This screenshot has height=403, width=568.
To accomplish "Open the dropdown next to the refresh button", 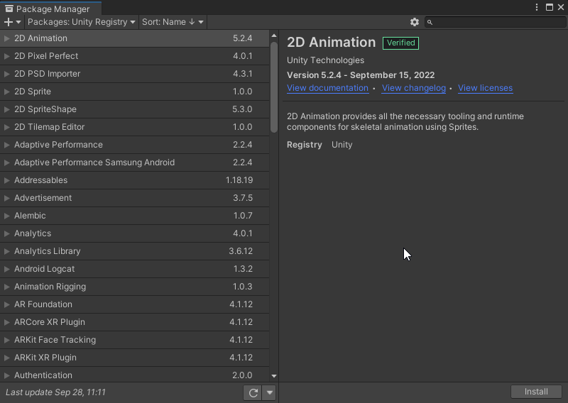I will [270, 392].
